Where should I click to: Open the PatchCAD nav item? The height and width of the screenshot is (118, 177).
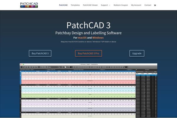pyautogui.click(x=63, y=5)
